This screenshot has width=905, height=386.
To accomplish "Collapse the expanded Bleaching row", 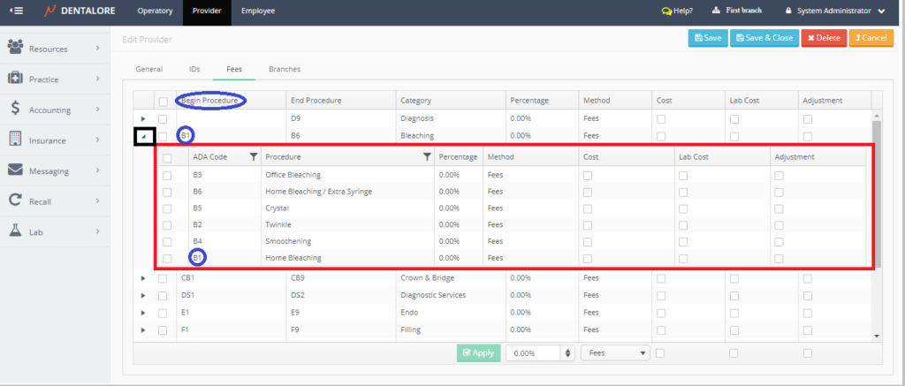I will [x=144, y=136].
